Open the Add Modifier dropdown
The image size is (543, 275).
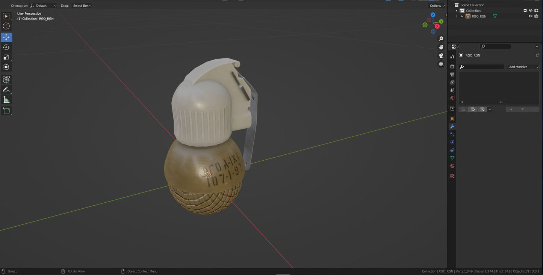pos(523,67)
